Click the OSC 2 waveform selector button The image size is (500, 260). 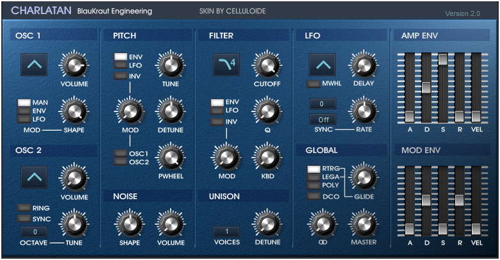pyautogui.click(x=34, y=177)
